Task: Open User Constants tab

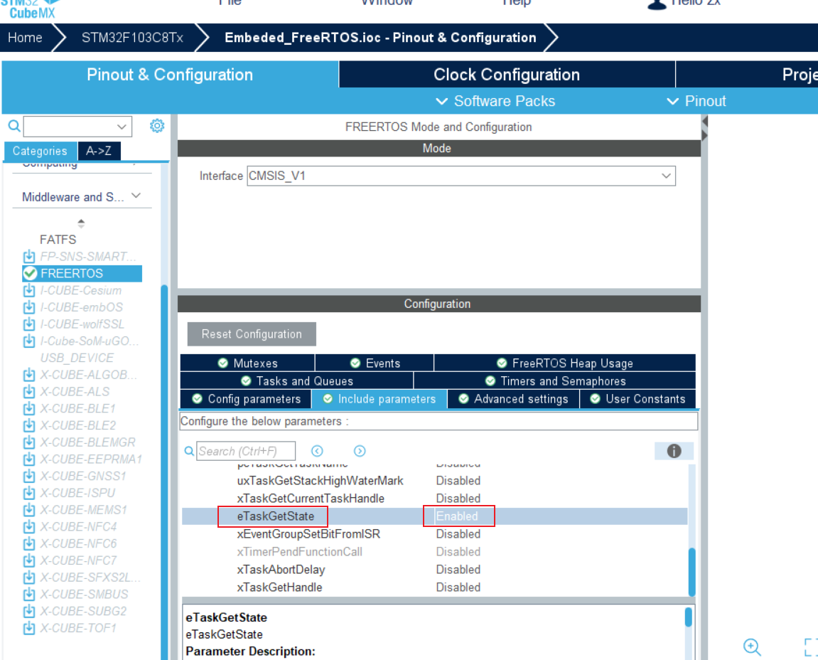Action: tap(637, 399)
